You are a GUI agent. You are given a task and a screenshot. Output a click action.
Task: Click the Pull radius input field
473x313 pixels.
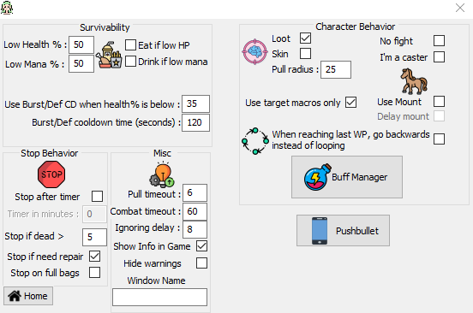pos(336,69)
